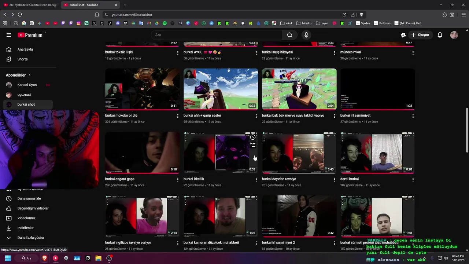469x264 pixels.
Task: Open the okul bookmarks folder
Action: (286, 23)
